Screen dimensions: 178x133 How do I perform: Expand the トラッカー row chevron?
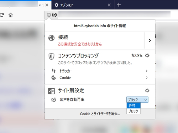coord(147,71)
